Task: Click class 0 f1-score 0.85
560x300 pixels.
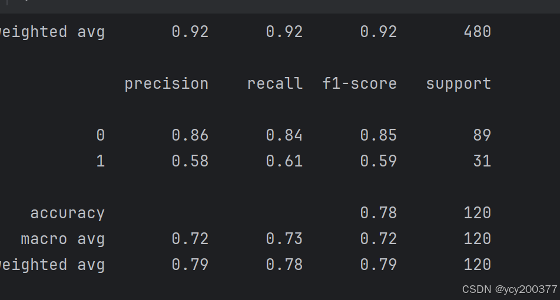Action: (379, 135)
